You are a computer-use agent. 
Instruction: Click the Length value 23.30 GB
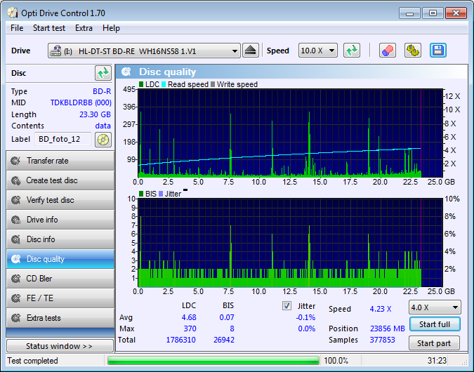95,114
